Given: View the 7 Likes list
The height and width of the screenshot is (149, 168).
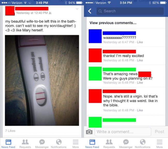Looking at the screenshot, I should tap(10, 131).
